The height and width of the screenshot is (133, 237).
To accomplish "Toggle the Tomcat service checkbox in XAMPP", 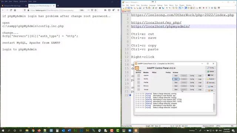I will (x=138, y=89).
